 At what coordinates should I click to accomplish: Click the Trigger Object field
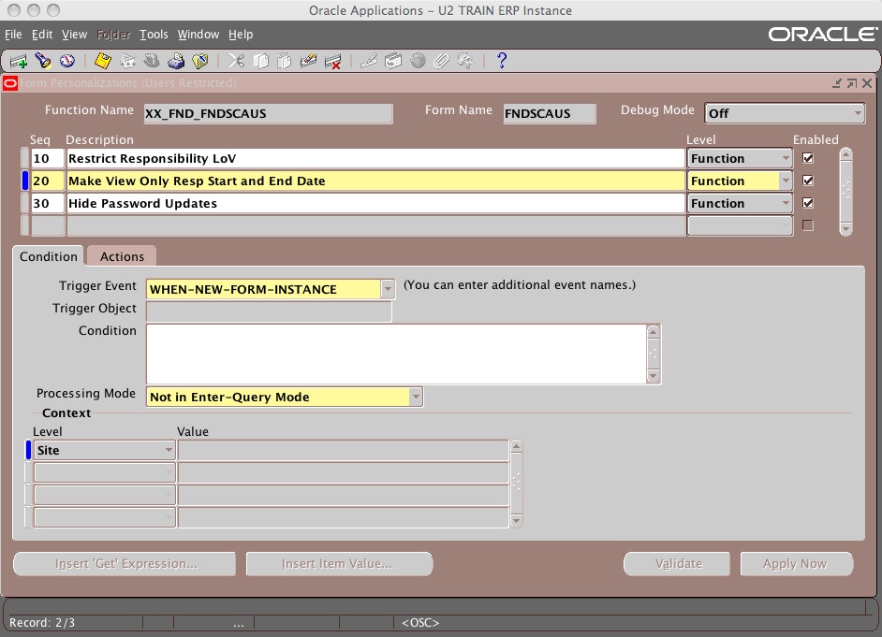tap(269, 311)
